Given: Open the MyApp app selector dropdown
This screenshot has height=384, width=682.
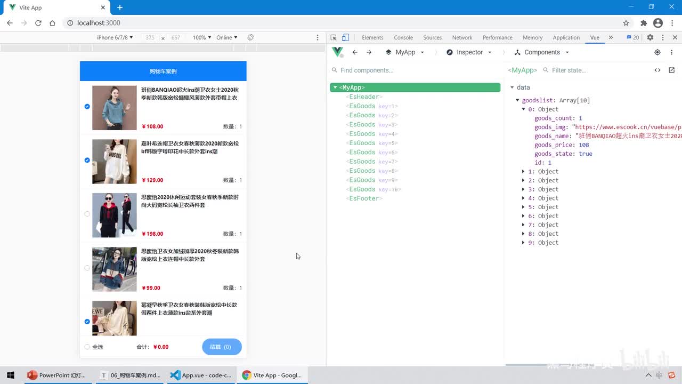Looking at the screenshot, I should coord(405,52).
